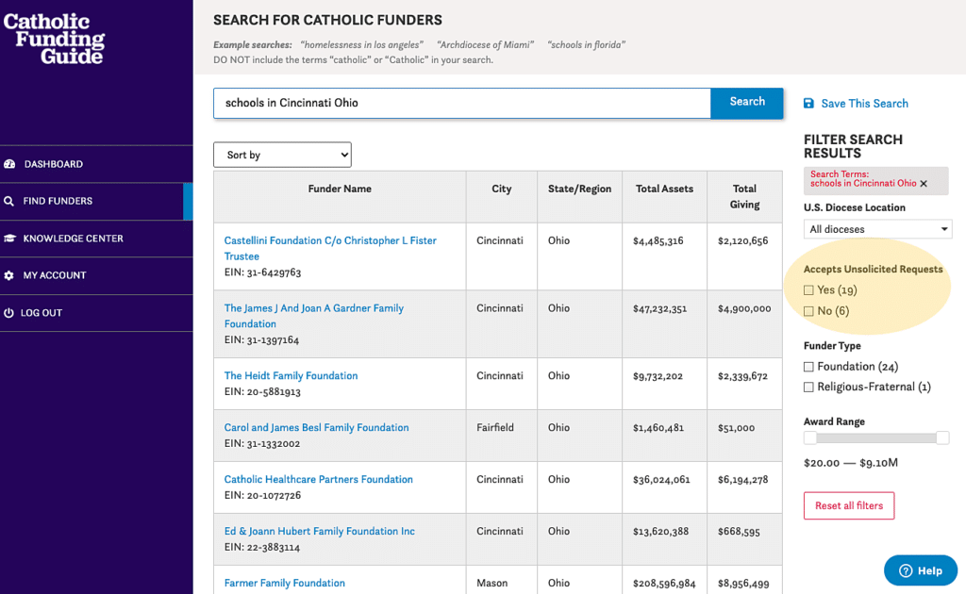Screen dimensions: 966x594
Task: Click the $208,596,984 total assets value
Action: pyautogui.click(x=664, y=583)
